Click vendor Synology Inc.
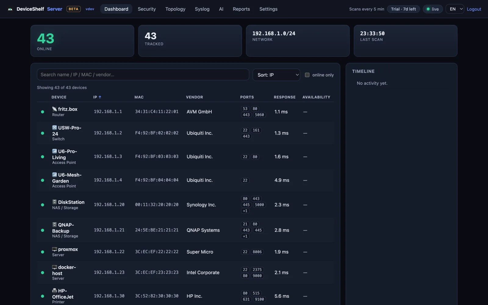 (201, 205)
